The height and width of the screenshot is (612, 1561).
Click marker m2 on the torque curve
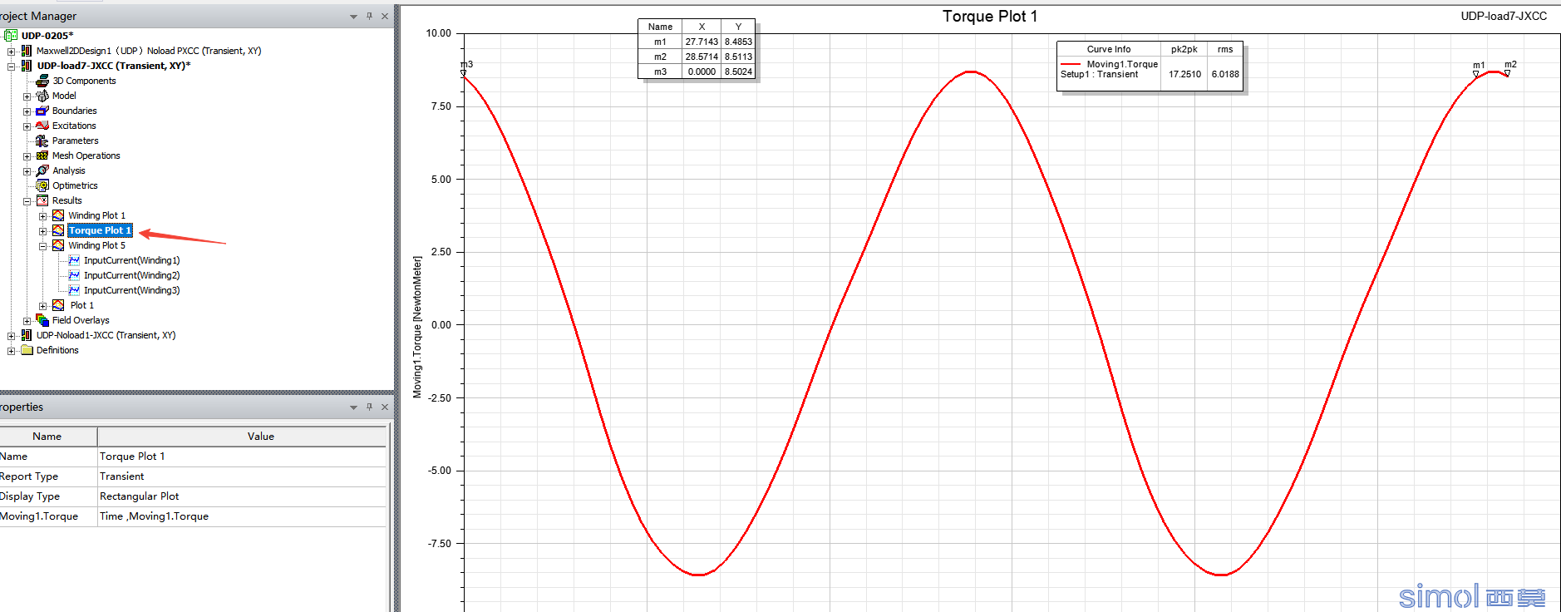[1507, 72]
